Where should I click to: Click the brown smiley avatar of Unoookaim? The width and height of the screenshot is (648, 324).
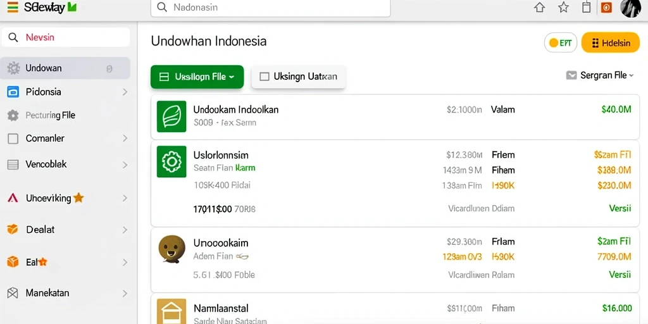tap(171, 249)
